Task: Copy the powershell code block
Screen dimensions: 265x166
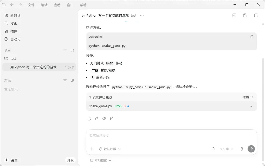Action: tap(251, 37)
